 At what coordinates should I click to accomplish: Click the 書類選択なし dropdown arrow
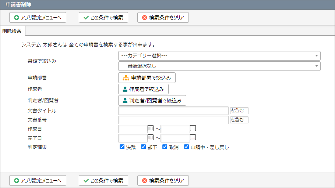pos(317,66)
